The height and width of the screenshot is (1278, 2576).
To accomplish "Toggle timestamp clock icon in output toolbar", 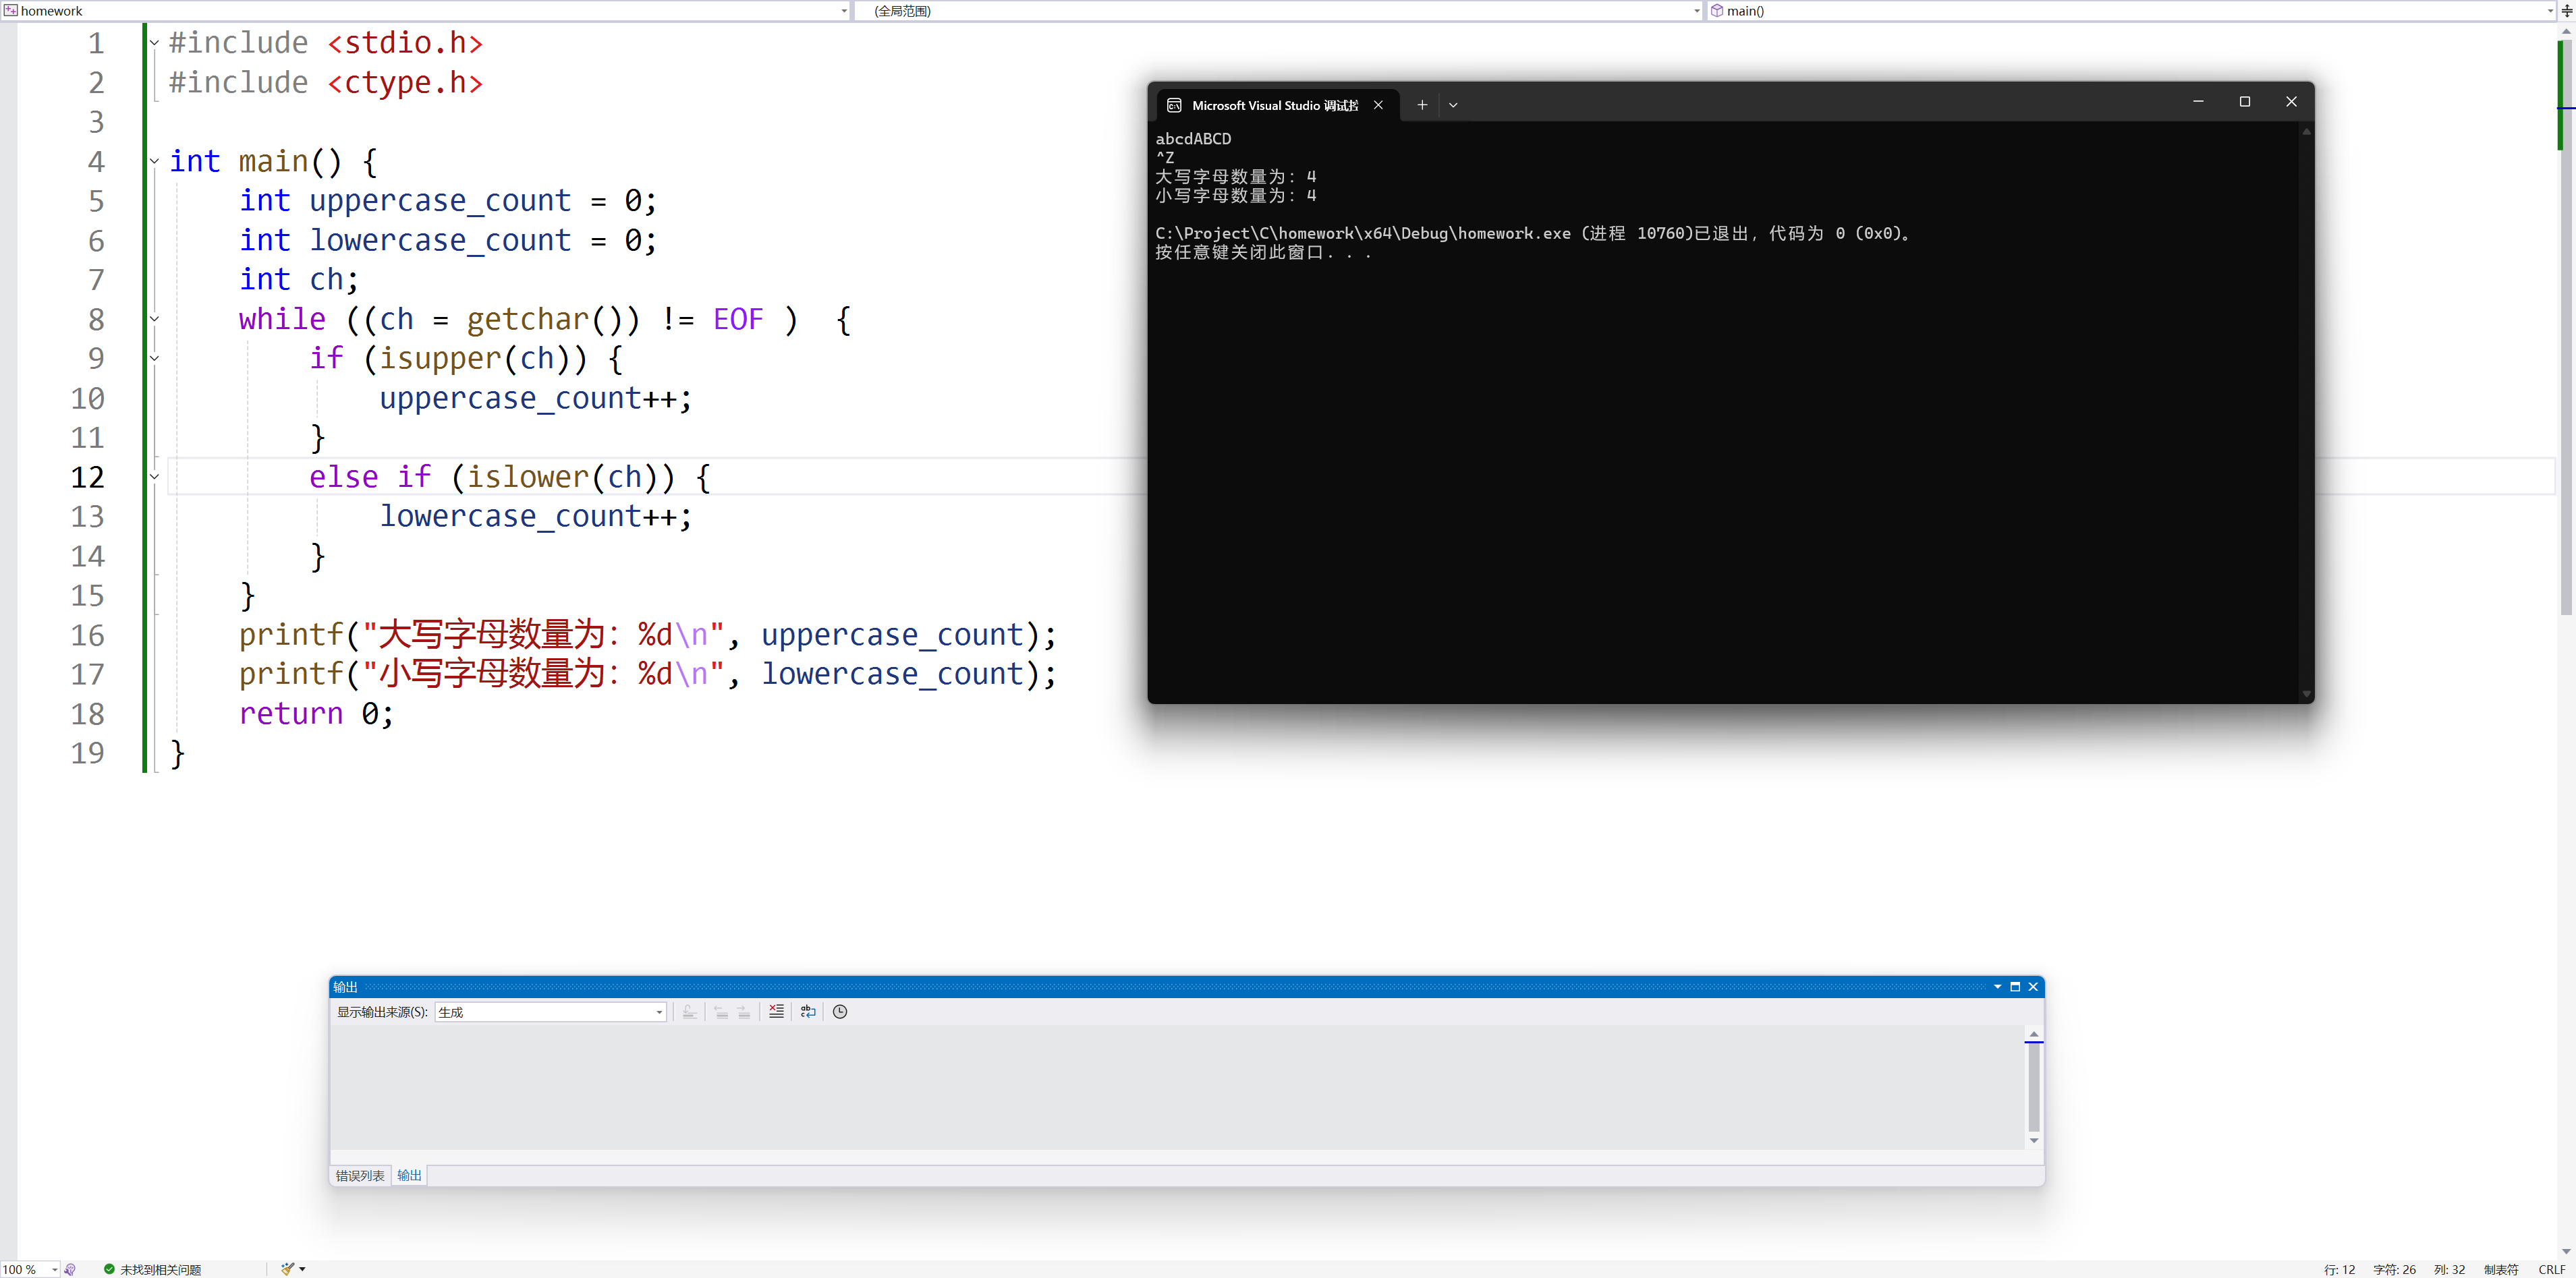I will (840, 1011).
